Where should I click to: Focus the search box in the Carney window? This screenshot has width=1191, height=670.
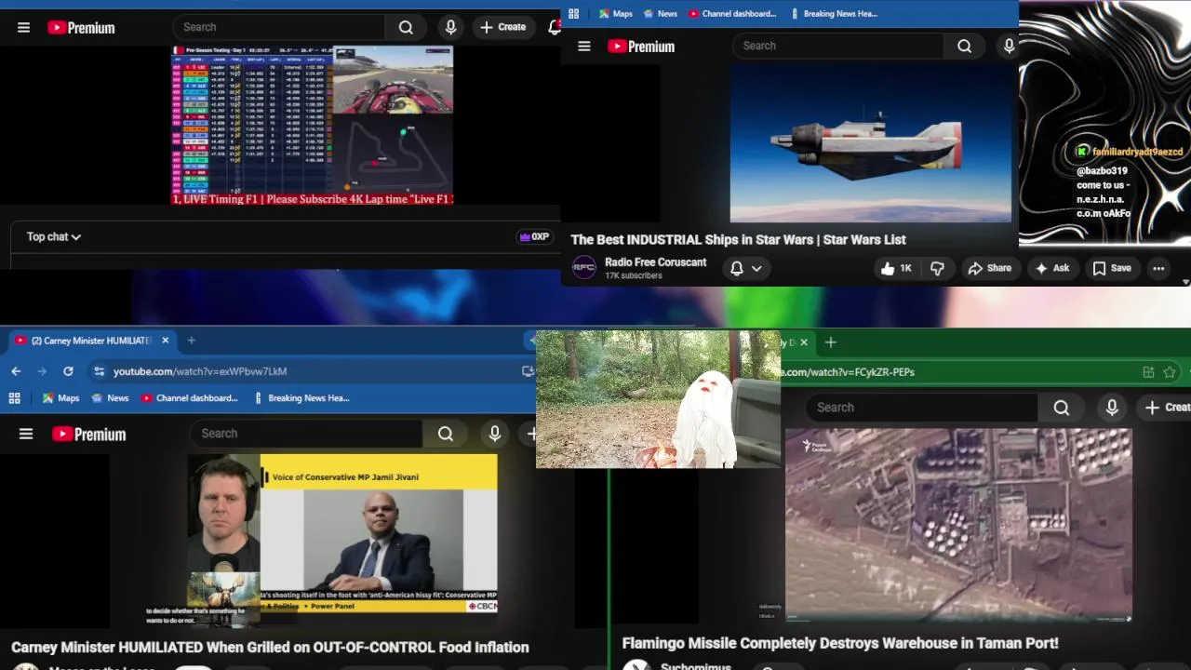tap(307, 434)
